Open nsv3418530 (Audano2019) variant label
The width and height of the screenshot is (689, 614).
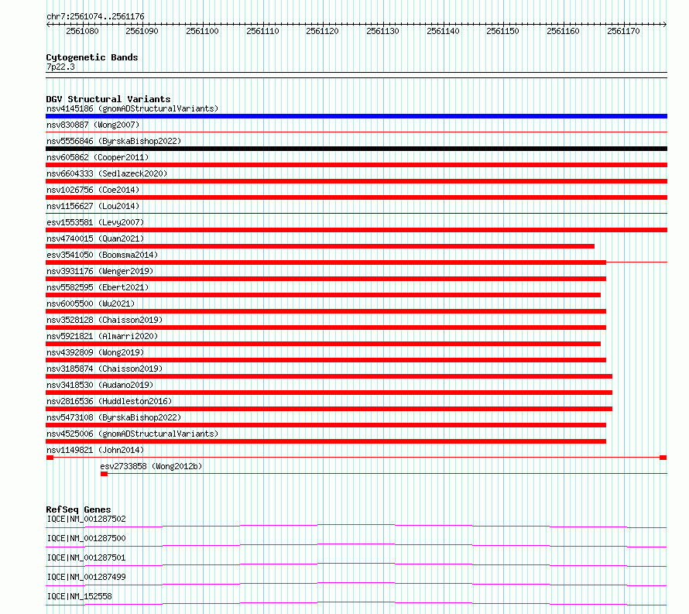click(100, 385)
